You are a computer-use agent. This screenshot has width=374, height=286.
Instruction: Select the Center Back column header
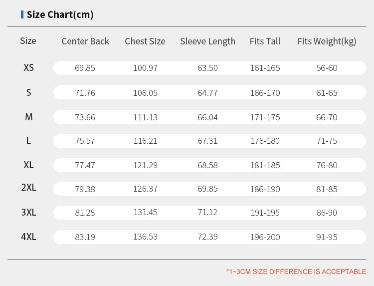pos(85,41)
